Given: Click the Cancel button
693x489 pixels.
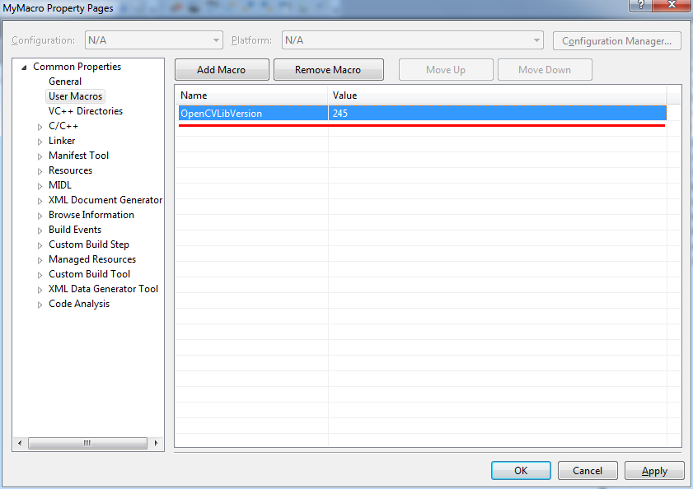Looking at the screenshot, I should (588, 470).
